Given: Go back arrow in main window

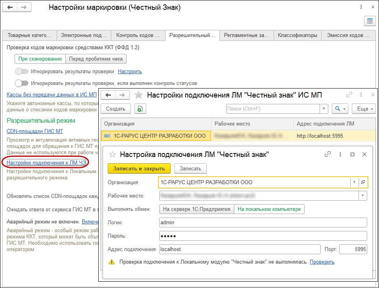Looking at the screenshot, I should click(x=10, y=7).
